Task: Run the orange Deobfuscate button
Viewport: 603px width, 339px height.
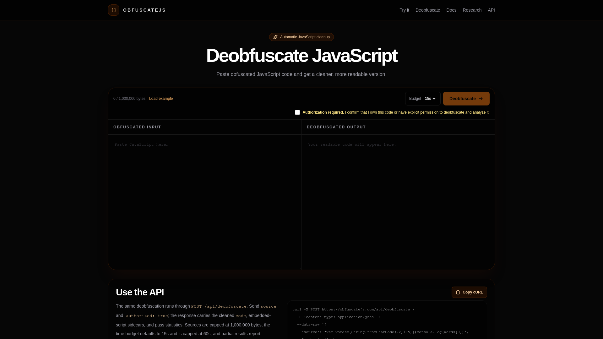Action: coord(466,99)
